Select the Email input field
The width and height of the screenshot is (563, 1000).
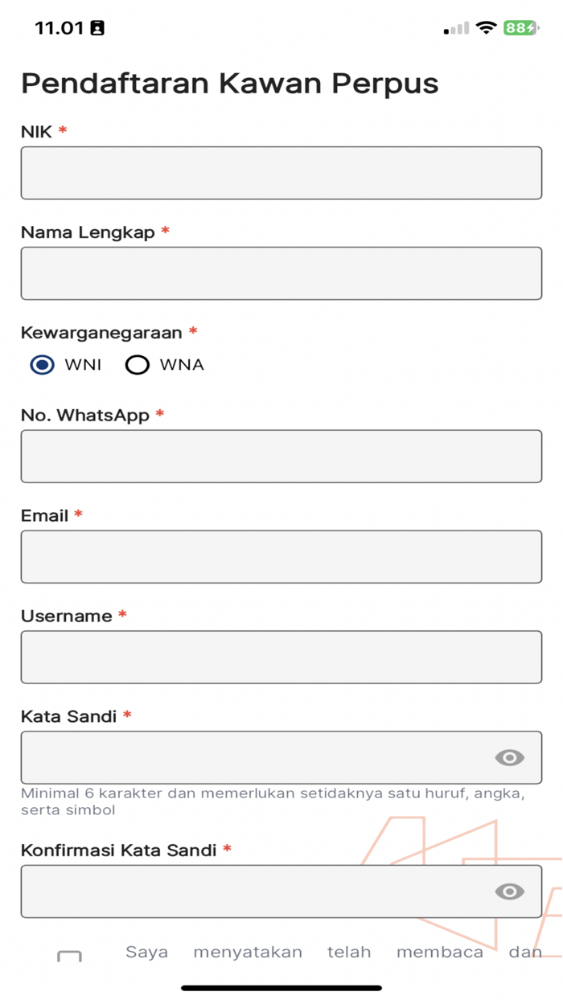click(x=281, y=556)
